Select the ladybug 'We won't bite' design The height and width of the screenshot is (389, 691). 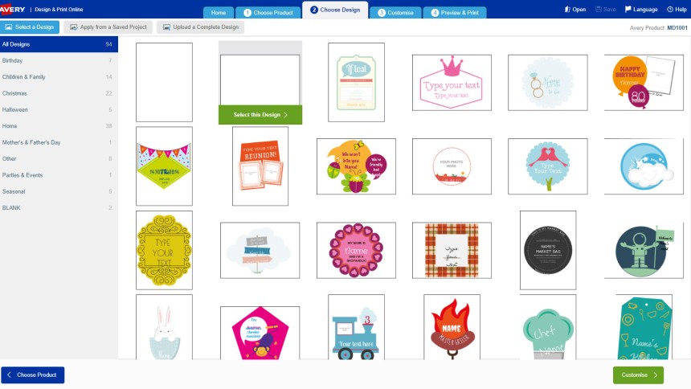pyautogui.click(x=356, y=166)
